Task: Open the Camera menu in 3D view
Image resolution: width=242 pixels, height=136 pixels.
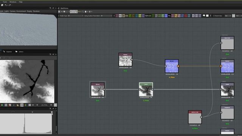Action: [x=12, y=11]
